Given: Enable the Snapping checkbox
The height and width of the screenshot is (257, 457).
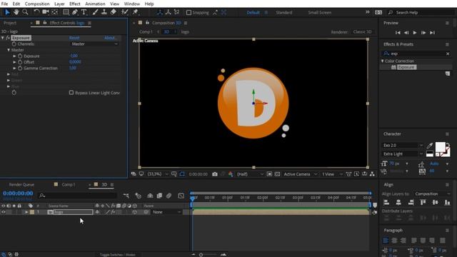Looking at the screenshot, I should point(189,13).
